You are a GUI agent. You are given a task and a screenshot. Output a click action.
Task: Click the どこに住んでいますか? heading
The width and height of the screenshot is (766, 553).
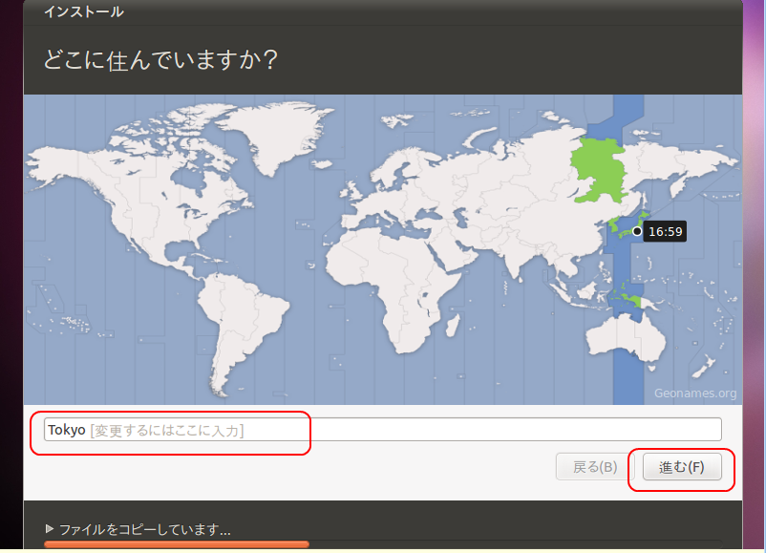click(x=160, y=60)
